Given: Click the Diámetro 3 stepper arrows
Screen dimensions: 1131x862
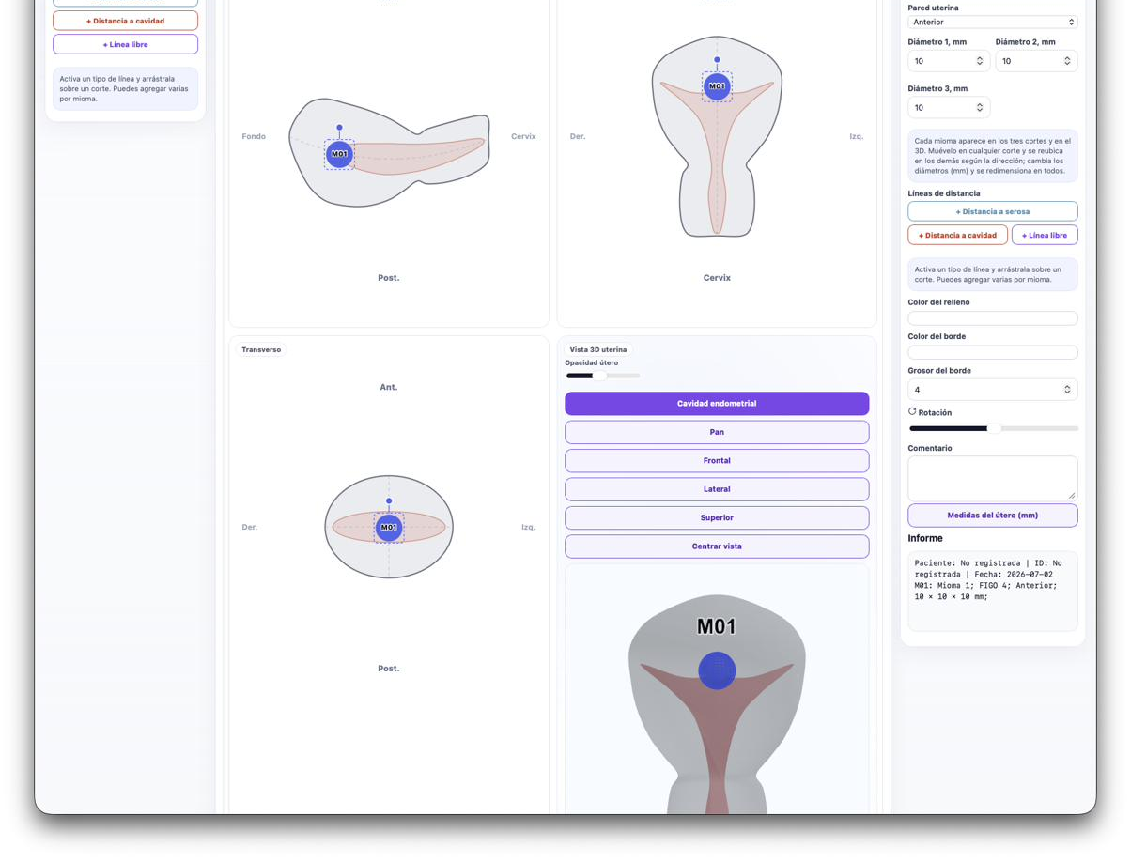Looking at the screenshot, I should [980, 108].
